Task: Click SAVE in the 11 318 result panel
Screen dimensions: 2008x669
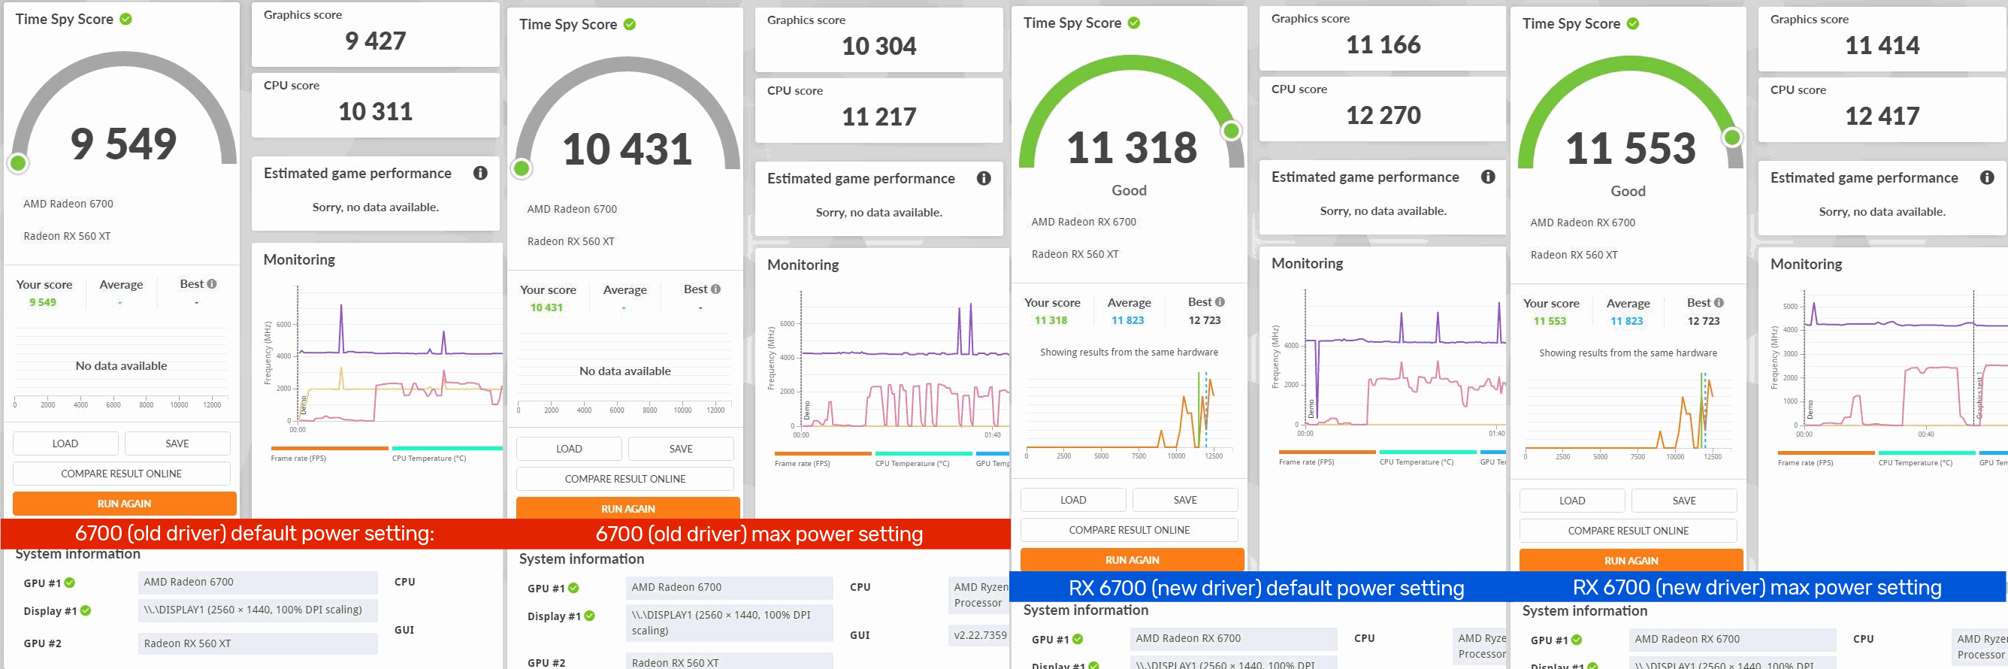Action: point(1186,500)
